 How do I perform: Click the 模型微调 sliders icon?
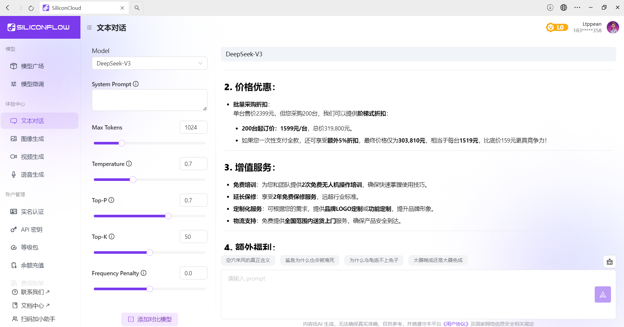pos(14,84)
